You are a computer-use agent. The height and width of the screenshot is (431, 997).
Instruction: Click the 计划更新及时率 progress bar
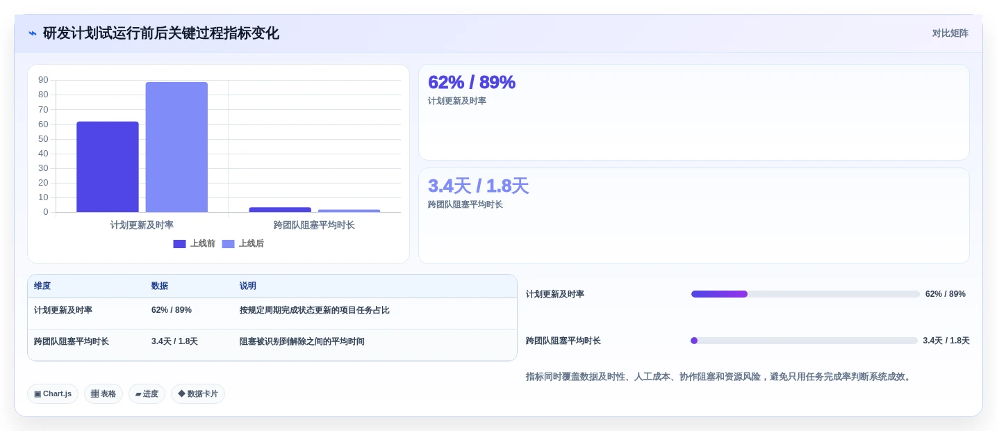click(805, 294)
